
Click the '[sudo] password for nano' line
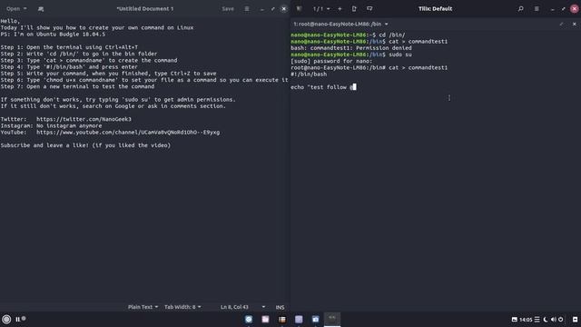(331, 61)
